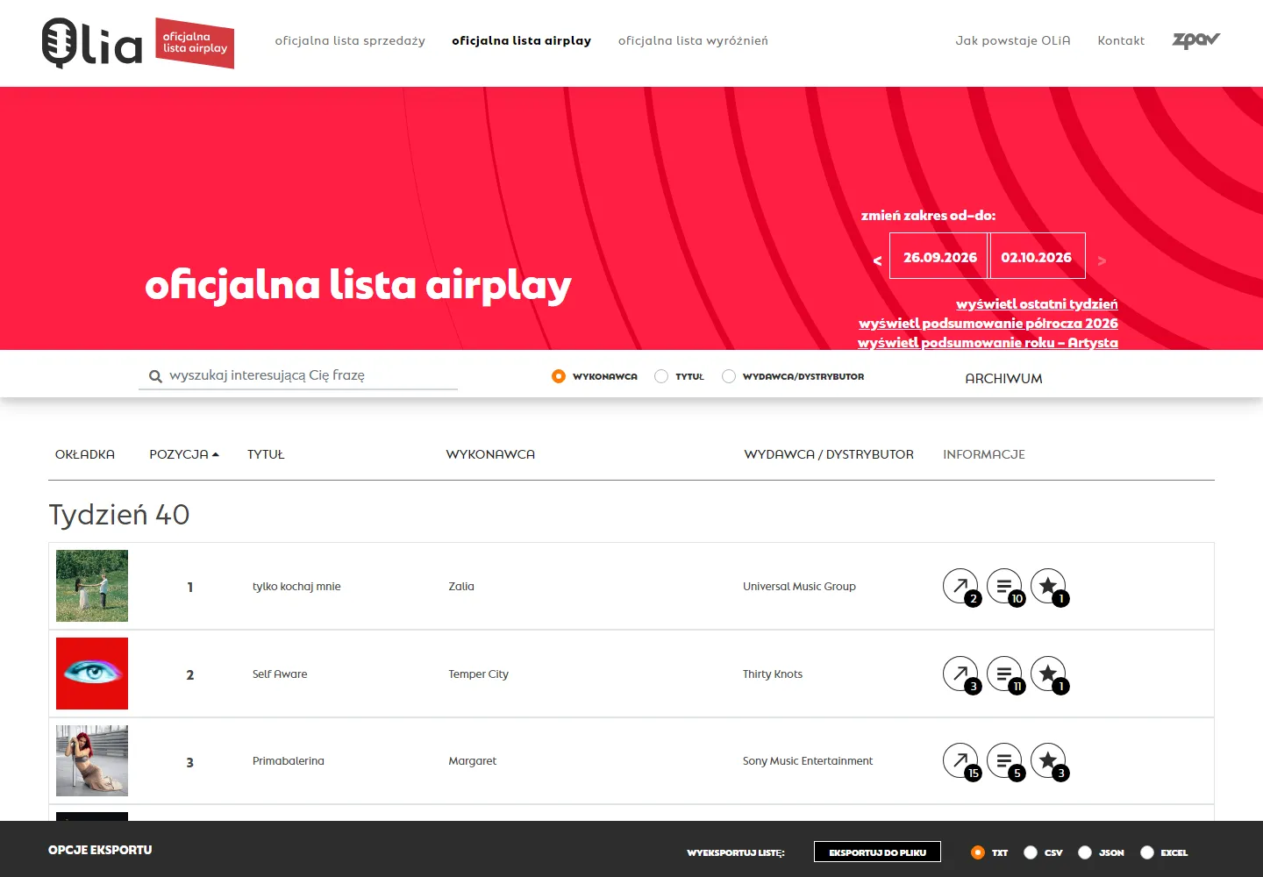This screenshot has width=1263, height=877.
Task: Click arrow icon in Primabalerina row
Action: click(960, 760)
